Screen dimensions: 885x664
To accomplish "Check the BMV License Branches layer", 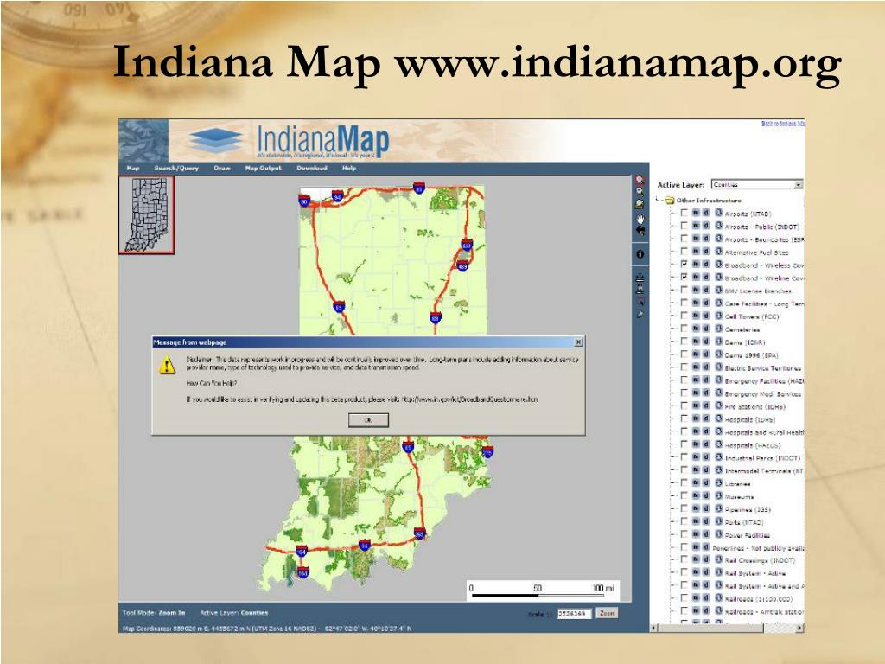I will (x=684, y=290).
